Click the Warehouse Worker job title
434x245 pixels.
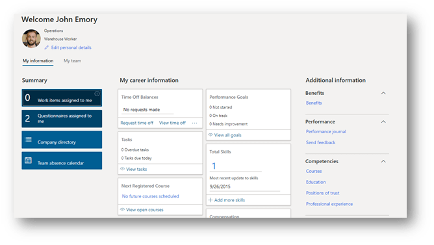(60, 39)
